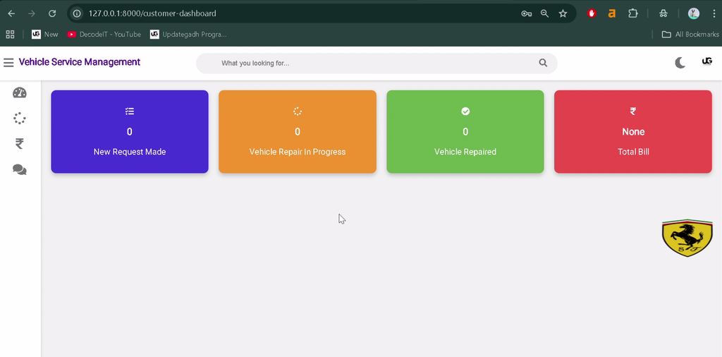Open the service request spinner icon in sidebar
This screenshot has width=722, height=357.
pyautogui.click(x=19, y=119)
